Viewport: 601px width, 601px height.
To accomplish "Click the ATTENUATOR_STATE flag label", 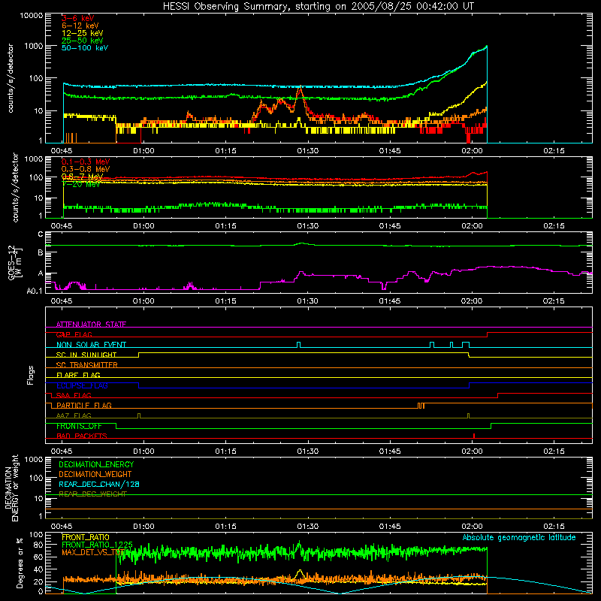I will (x=91, y=325).
